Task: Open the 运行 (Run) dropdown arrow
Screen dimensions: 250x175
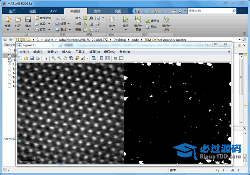Action: (x=126, y=29)
